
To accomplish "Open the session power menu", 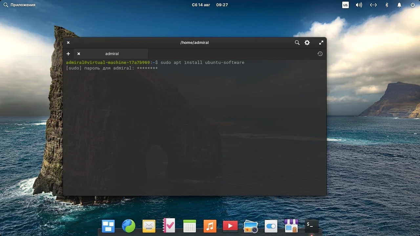I will point(412,5).
